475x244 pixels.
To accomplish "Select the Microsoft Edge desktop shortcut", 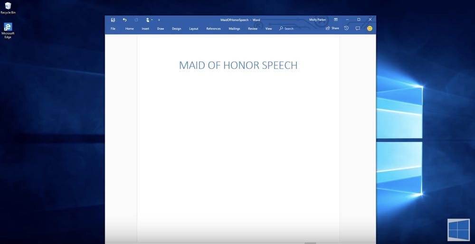I will click(x=8, y=30).
